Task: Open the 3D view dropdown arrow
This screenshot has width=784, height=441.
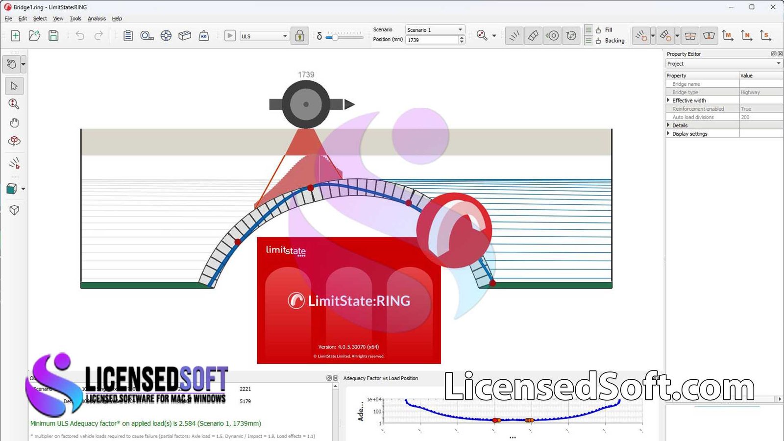Action: (x=23, y=189)
